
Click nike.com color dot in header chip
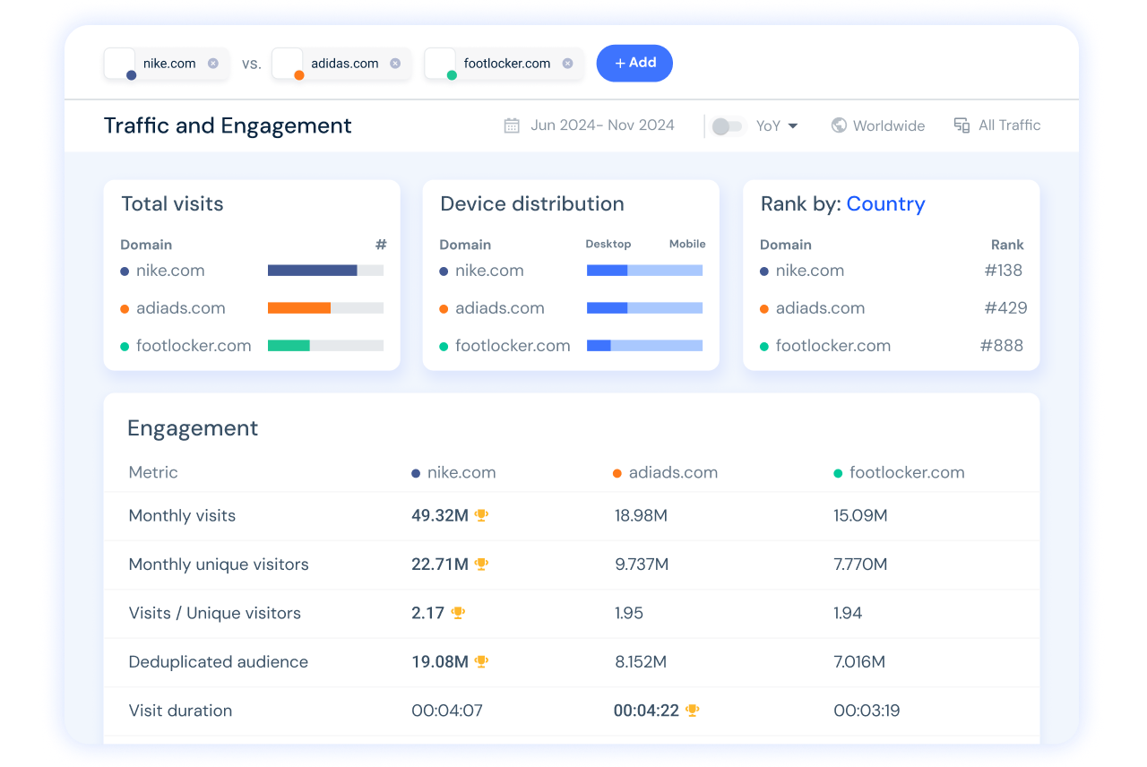(x=131, y=75)
